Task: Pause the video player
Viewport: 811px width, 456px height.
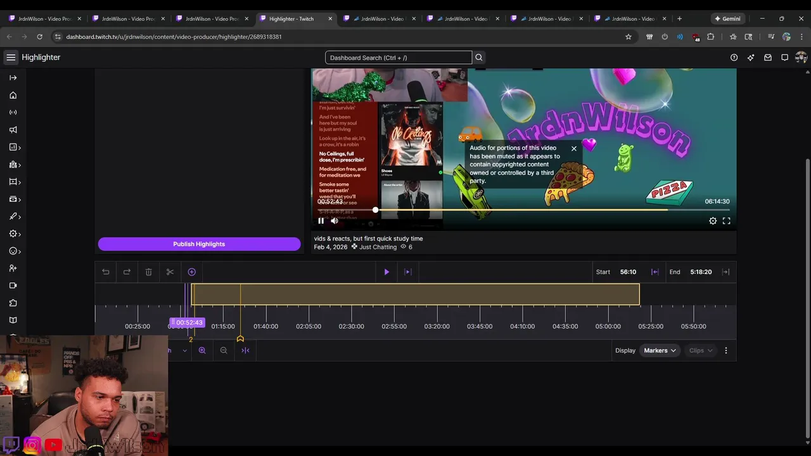Action: point(321,221)
